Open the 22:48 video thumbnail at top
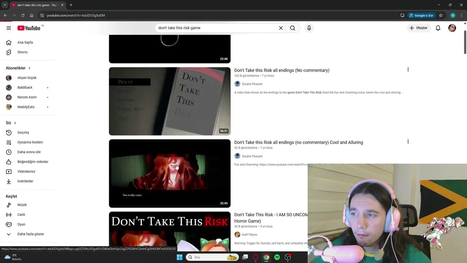This screenshot has width=467, height=263. pyautogui.click(x=170, y=49)
